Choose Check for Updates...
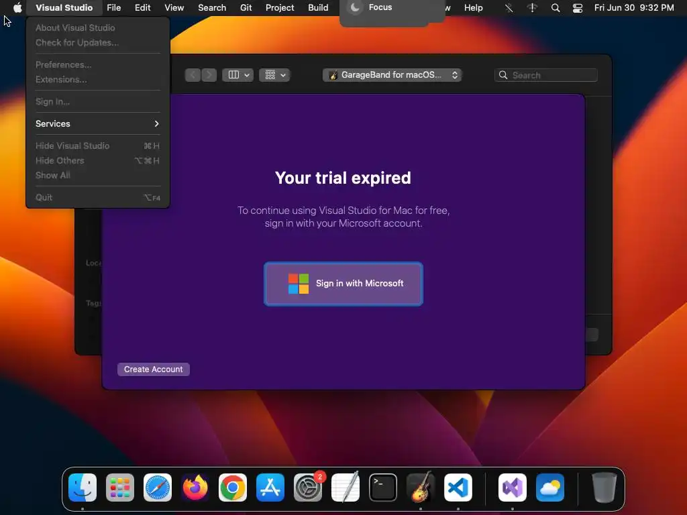The height and width of the screenshot is (515, 687). pos(97,42)
